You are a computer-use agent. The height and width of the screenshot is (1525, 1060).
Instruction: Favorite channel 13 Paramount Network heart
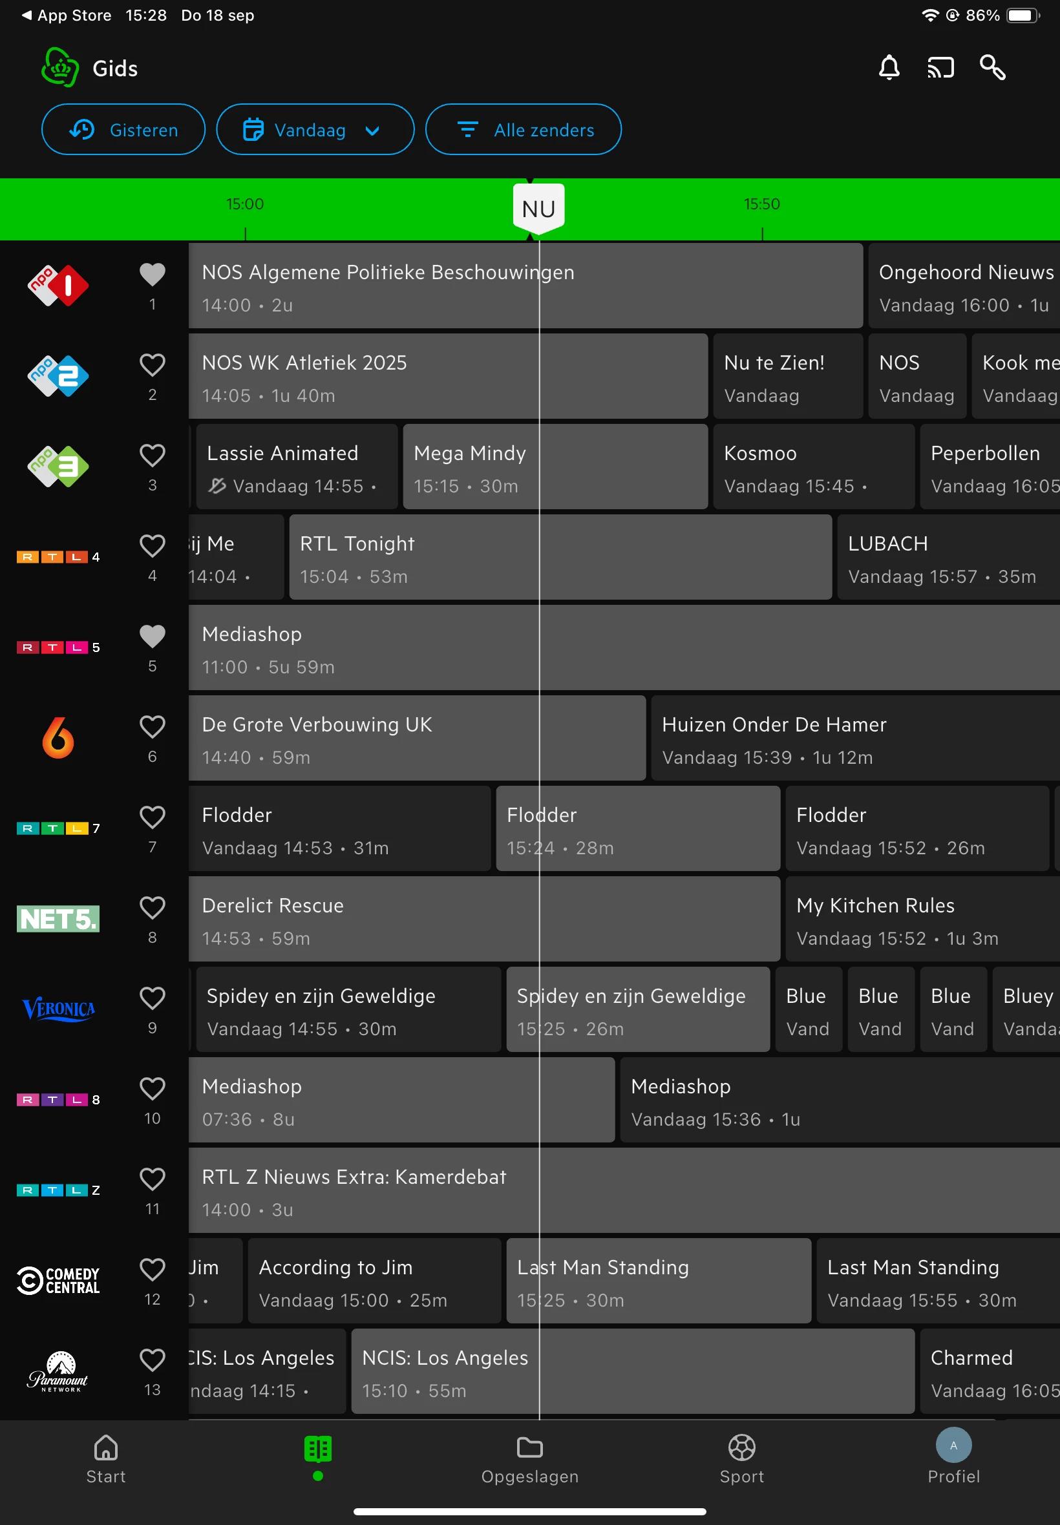tap(152, 1360)
